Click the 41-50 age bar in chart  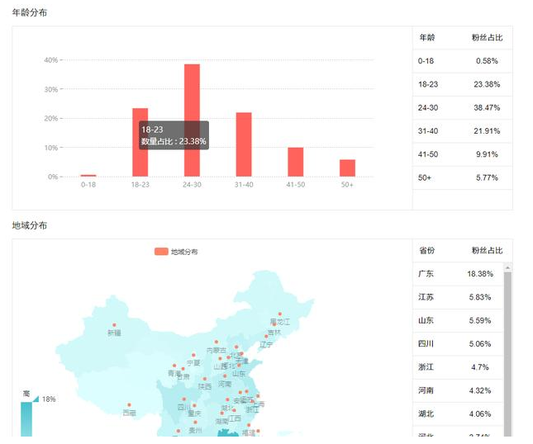295,162
